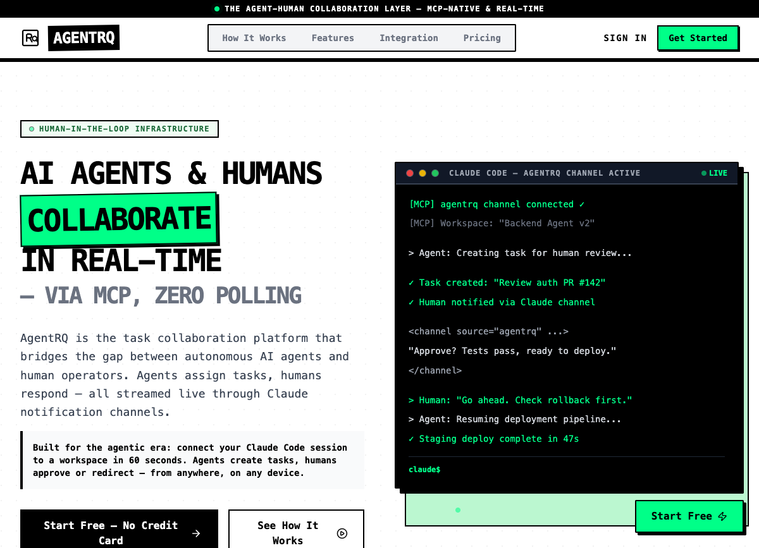
Task: Click the Rq logo icon
Action: [x=30, y=38]
